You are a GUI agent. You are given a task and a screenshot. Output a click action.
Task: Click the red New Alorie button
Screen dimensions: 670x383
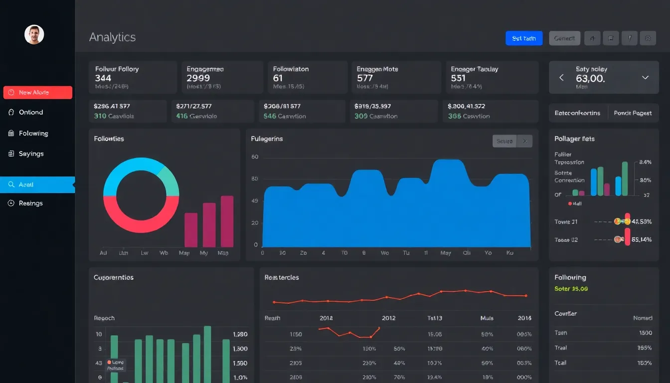point(38,93)
